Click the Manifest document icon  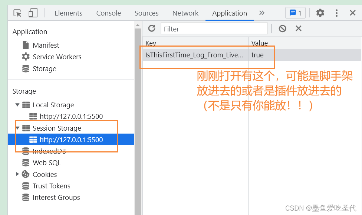pos(26,45)
